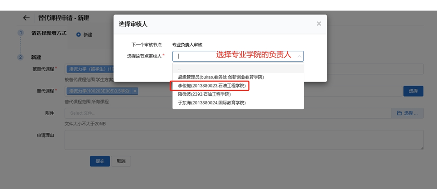Click the step 2 circle indicator
The width and height of the screenshot is (437, 189).
[20, 58]
